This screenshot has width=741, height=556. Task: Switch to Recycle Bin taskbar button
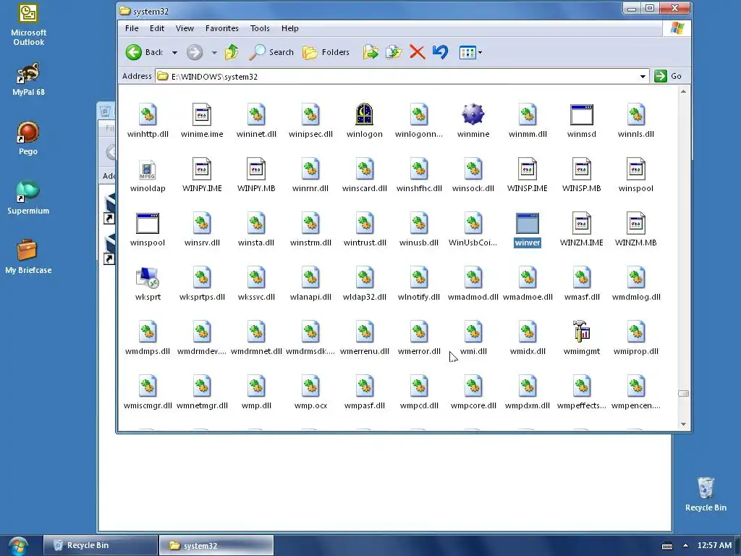pyautogui.click(x=100, y=545)
